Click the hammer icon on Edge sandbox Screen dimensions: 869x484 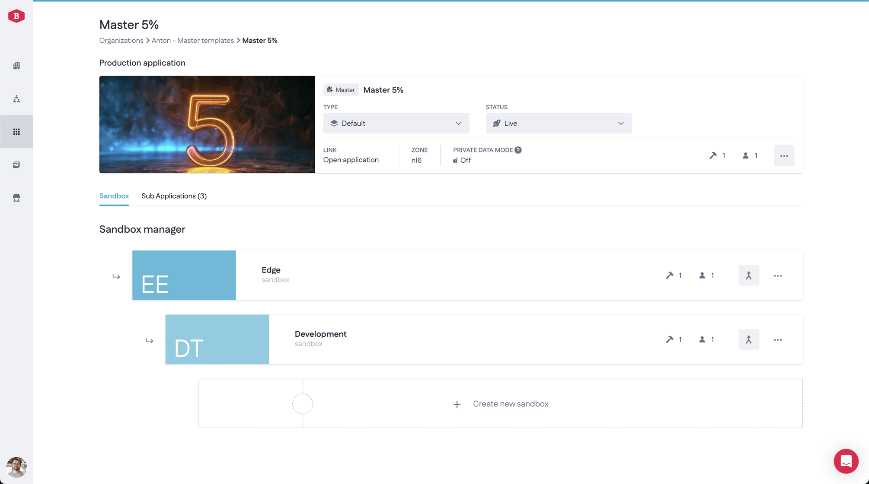click(x=670, y=275)
